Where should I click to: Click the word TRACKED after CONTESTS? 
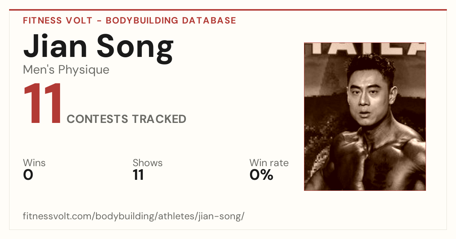pyautogui.click(x=159, y=119)
